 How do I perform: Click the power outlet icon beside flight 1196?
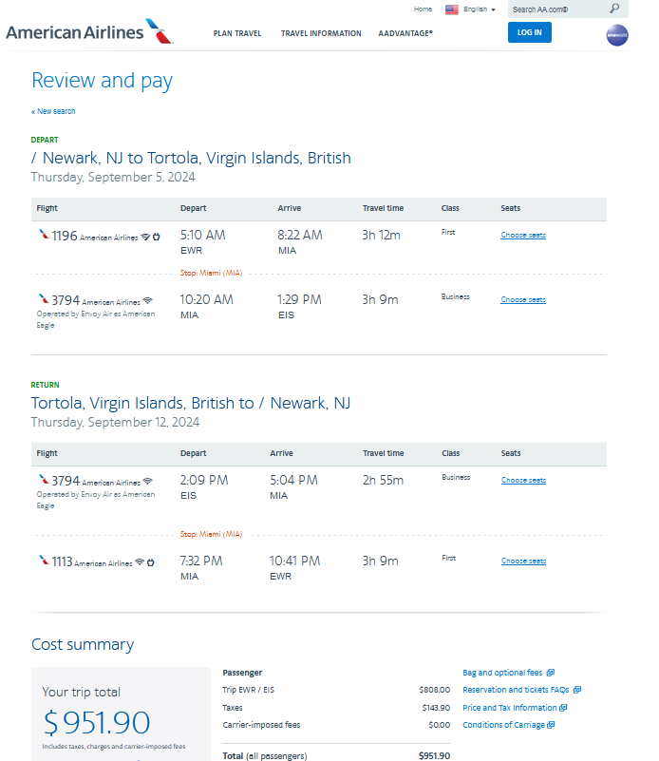coord(156,238)
